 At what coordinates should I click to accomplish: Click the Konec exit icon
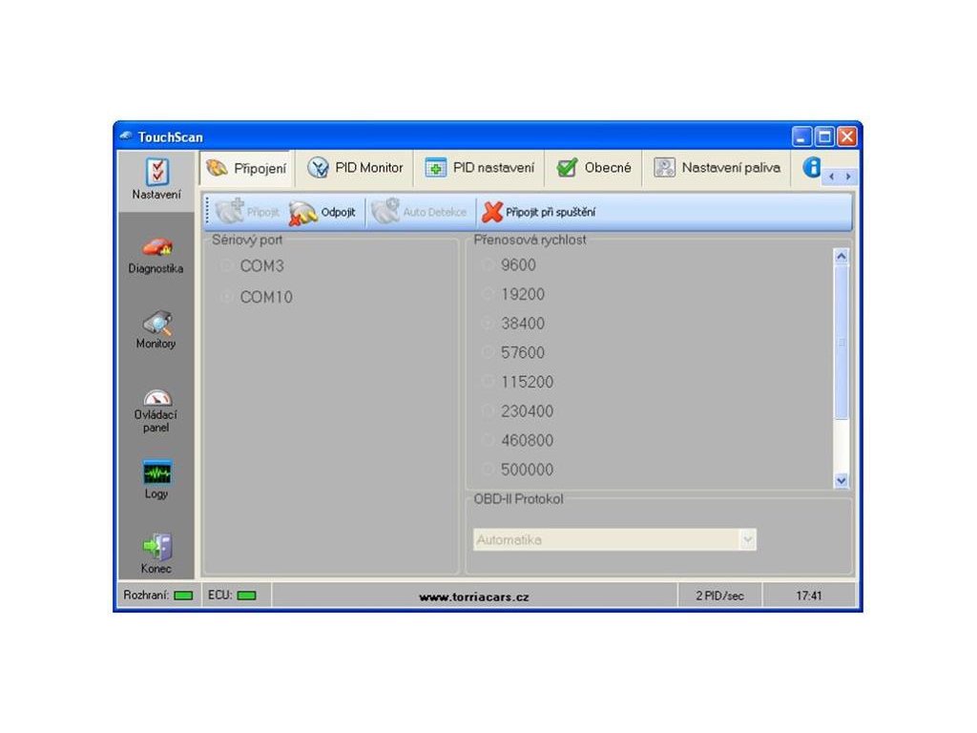[156, 548]
